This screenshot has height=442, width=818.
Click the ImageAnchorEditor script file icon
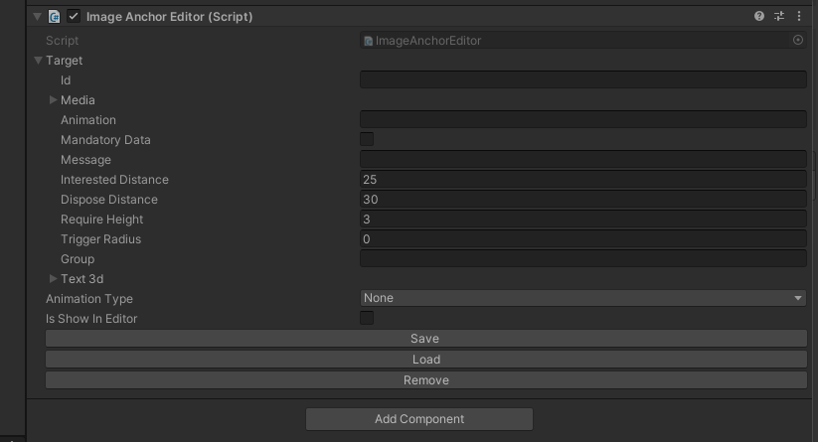(x=368, y=41)
